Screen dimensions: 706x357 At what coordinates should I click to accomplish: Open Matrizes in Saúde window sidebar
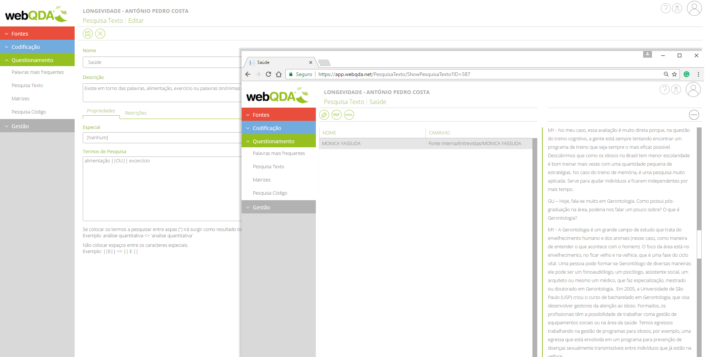coord(262,180)
